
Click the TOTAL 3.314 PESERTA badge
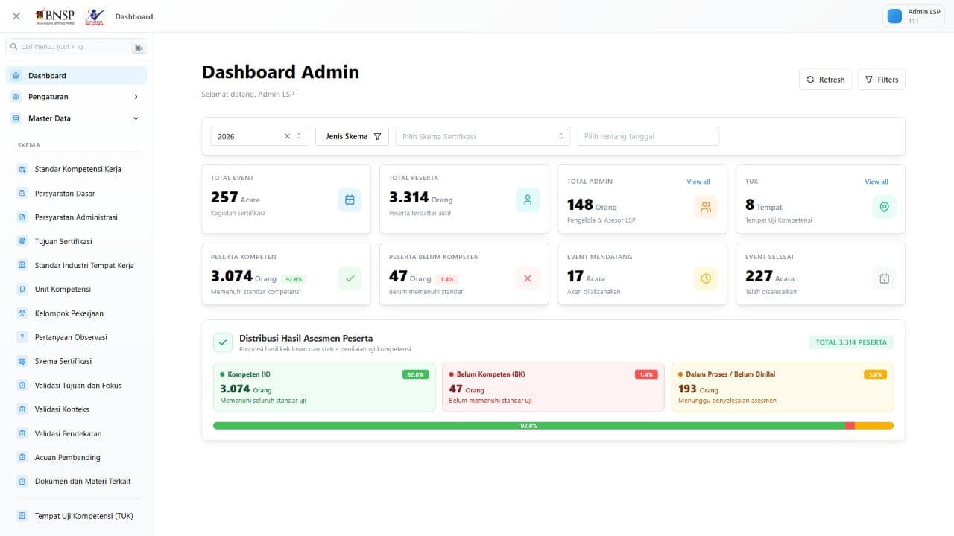[x=851, y=342]
